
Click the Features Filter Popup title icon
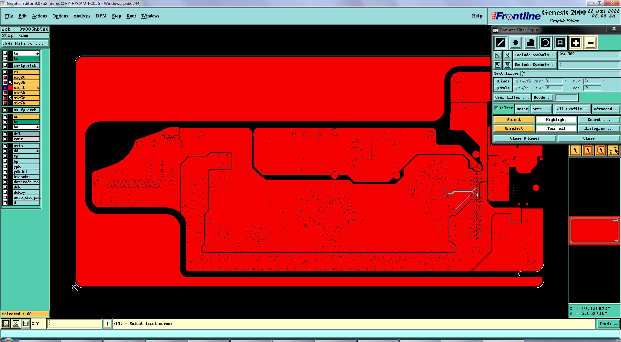point(496,30)
